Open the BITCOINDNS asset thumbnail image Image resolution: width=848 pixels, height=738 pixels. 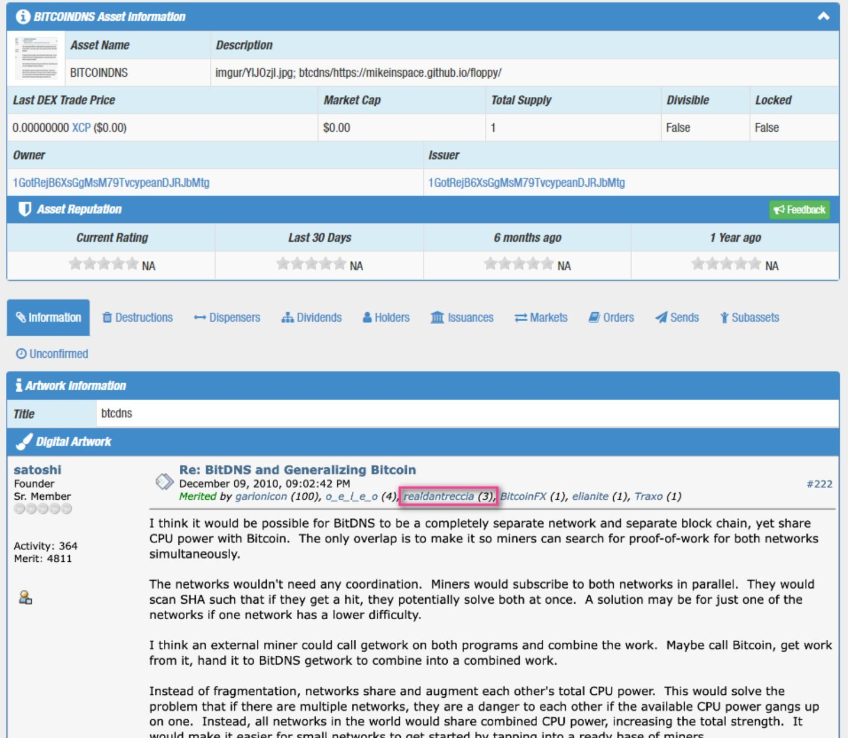[x=36, y=58]
